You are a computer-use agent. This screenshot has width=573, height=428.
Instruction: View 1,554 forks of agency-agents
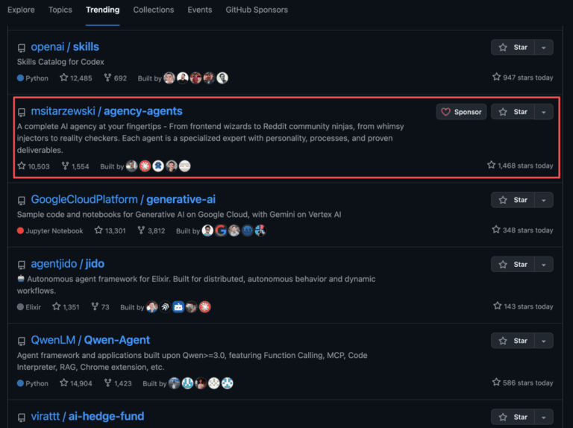75,166
